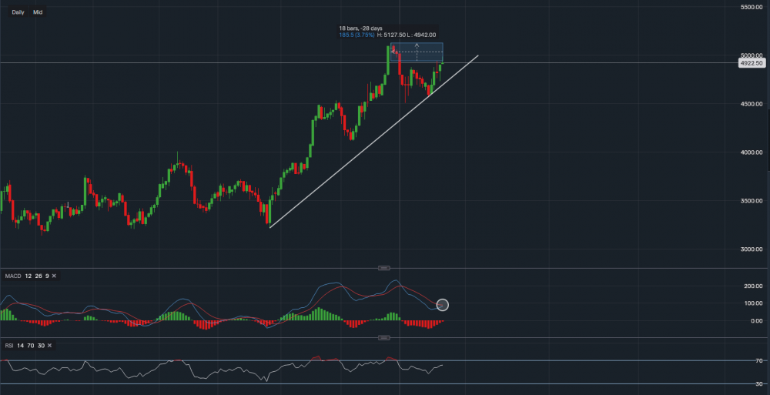Image resolution: width=770 pixels, height=395 pixels.
Task: Click the RSI 14 70 30 indicator label
Action: 23,346
